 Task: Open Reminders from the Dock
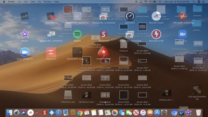pyautogui.click(x=101, y=113)
